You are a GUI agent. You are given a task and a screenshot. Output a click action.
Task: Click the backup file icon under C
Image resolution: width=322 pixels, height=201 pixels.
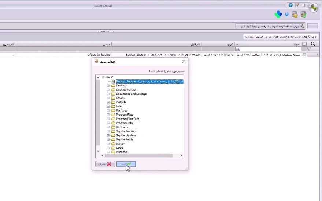click(113, 81)
